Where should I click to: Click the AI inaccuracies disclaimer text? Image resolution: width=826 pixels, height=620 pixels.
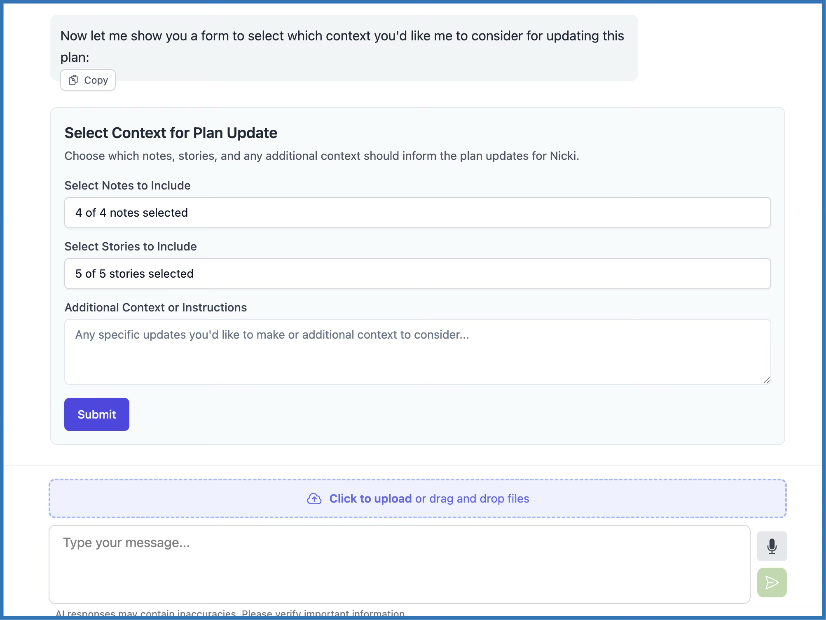(230, 613)
